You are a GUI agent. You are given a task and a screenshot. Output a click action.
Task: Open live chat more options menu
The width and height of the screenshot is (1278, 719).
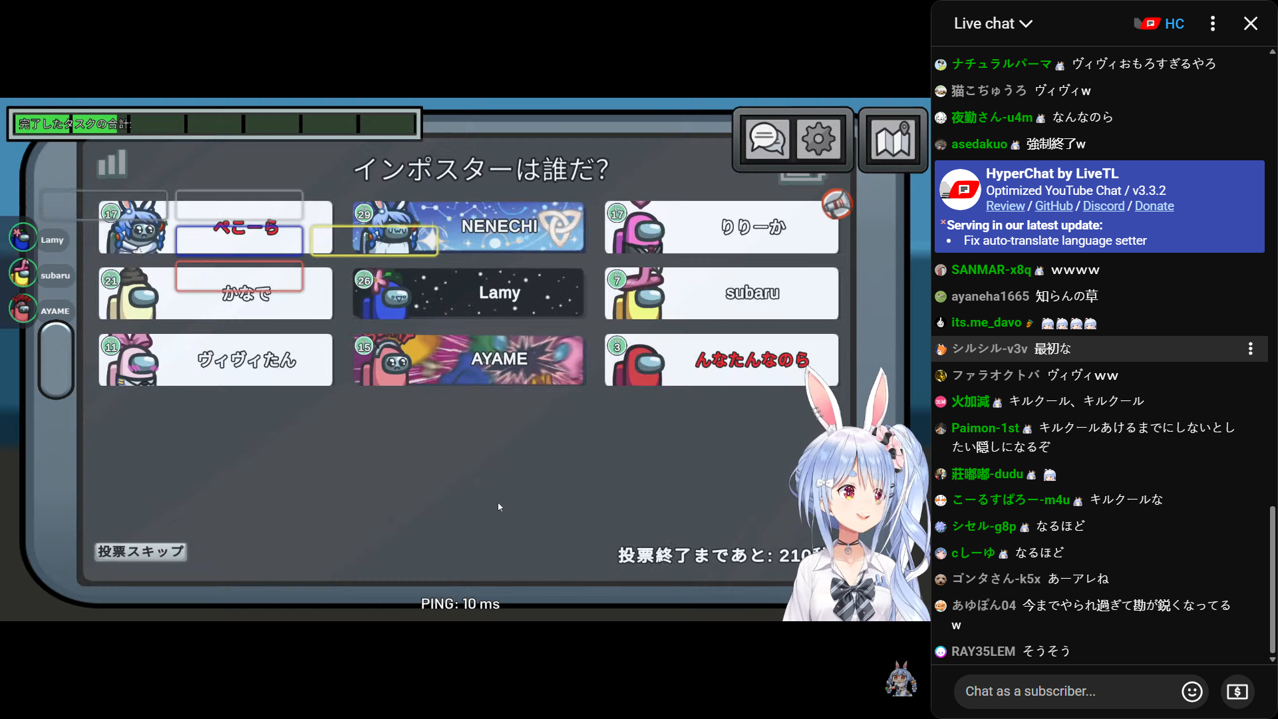pyautogui.click(x=1213, y=24)
